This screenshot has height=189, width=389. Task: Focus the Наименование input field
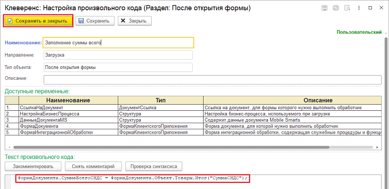pyautogui.click(x=118, y=42)
